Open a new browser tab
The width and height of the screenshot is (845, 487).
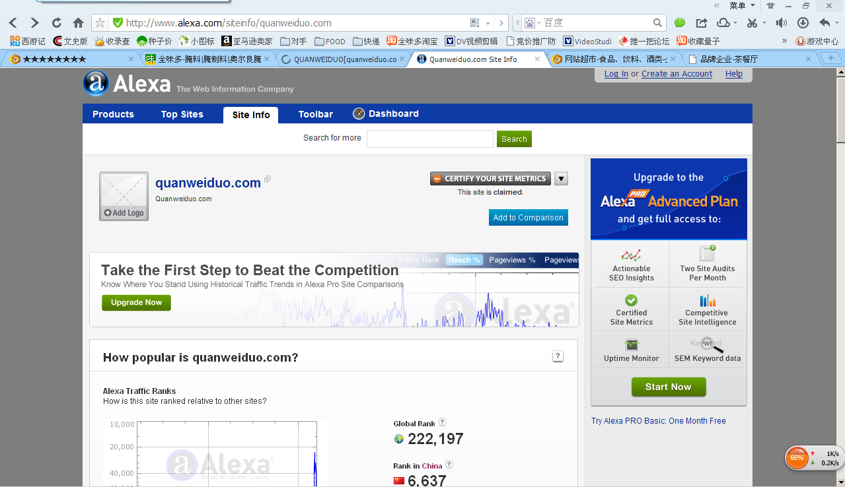point(830,59)
